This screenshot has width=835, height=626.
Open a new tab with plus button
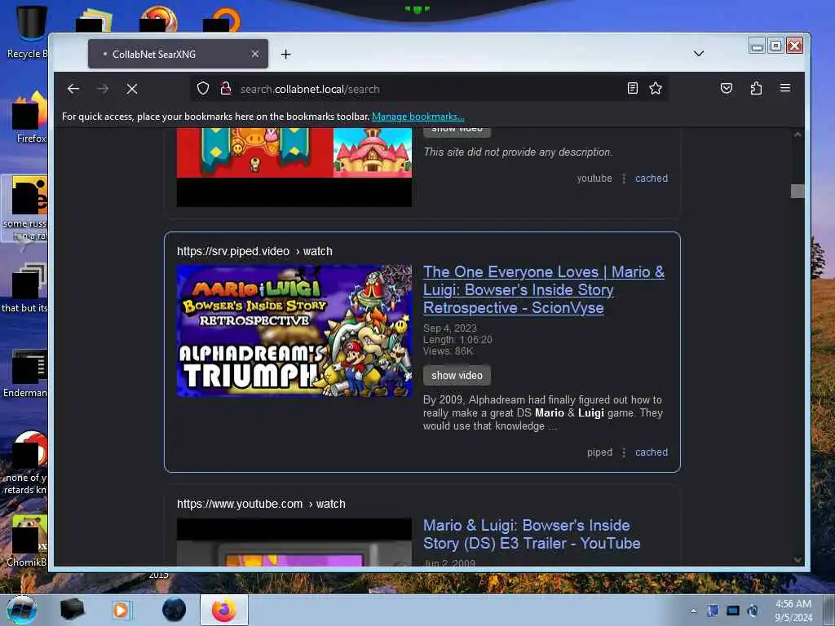pyautogui.click(x=286, y=54)
